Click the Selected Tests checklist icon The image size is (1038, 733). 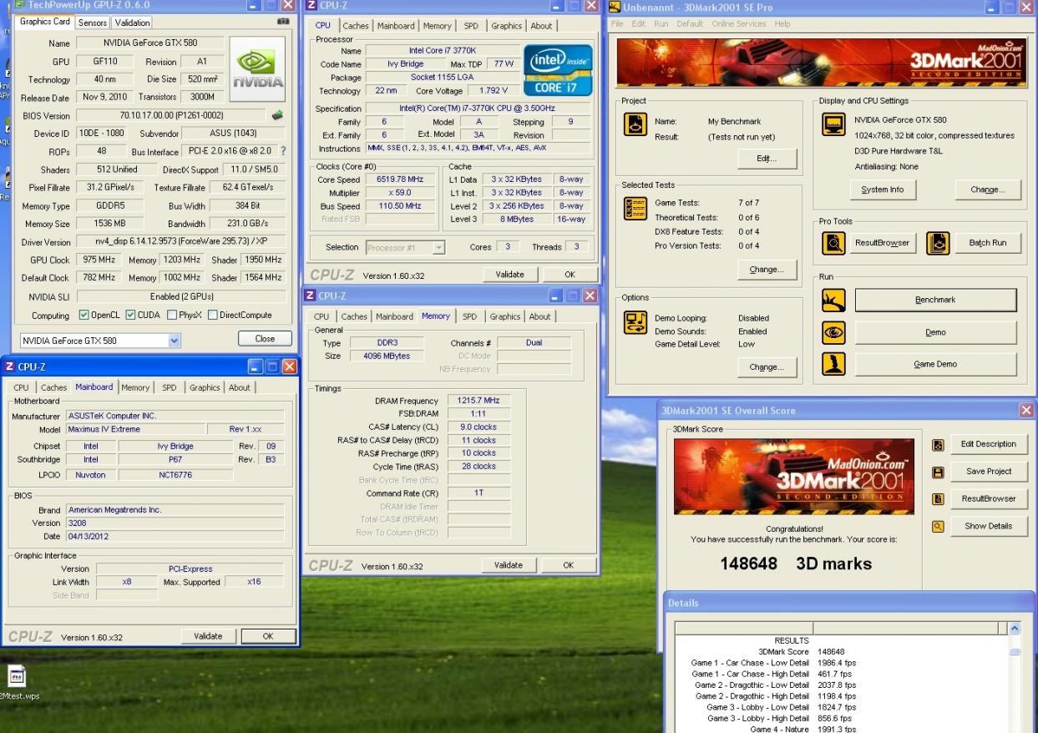635,208
